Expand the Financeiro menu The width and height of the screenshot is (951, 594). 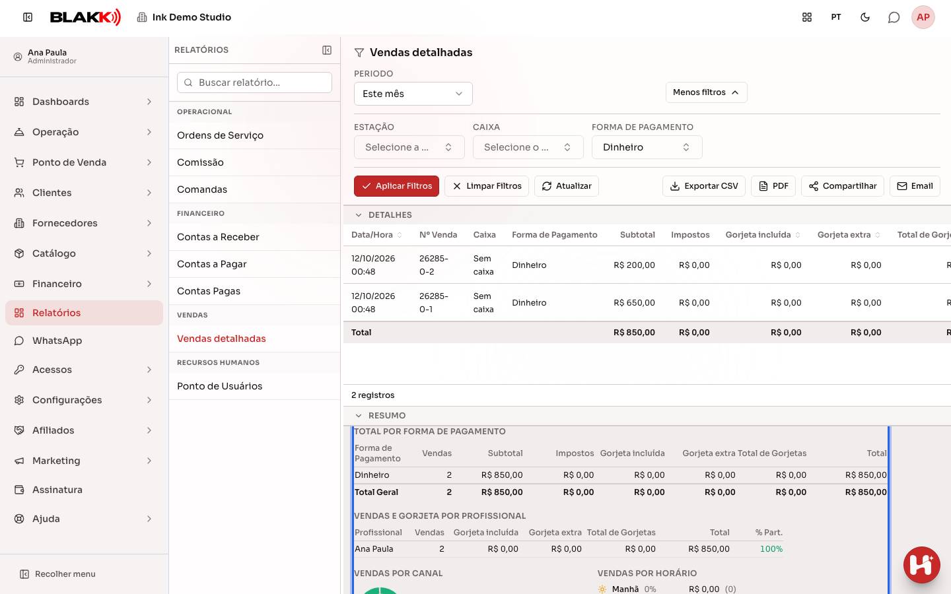[x=85, y=284]
